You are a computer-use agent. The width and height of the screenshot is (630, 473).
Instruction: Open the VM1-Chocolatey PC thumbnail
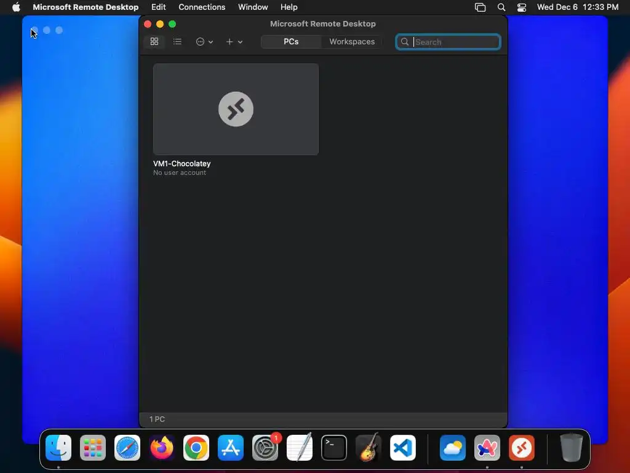coord(236,109)
